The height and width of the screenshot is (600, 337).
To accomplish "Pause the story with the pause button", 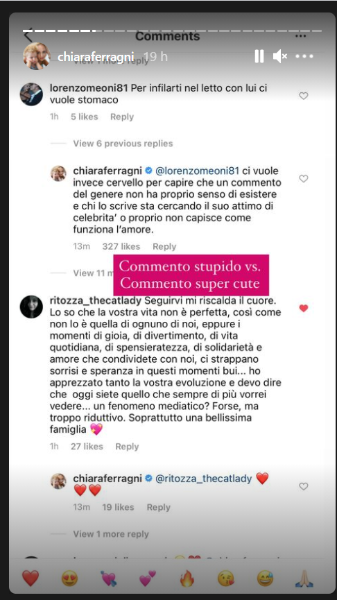I will 259,56.
